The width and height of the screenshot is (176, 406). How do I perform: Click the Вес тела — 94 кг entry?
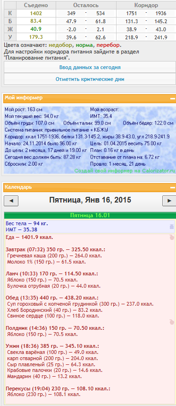(x=27, y=223)
